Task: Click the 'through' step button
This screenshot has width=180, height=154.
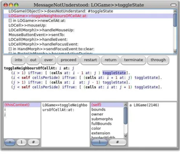Action: [158, 60]
